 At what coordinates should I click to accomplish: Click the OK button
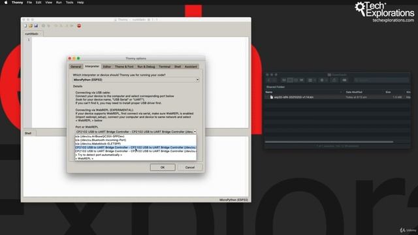point(163,167)
